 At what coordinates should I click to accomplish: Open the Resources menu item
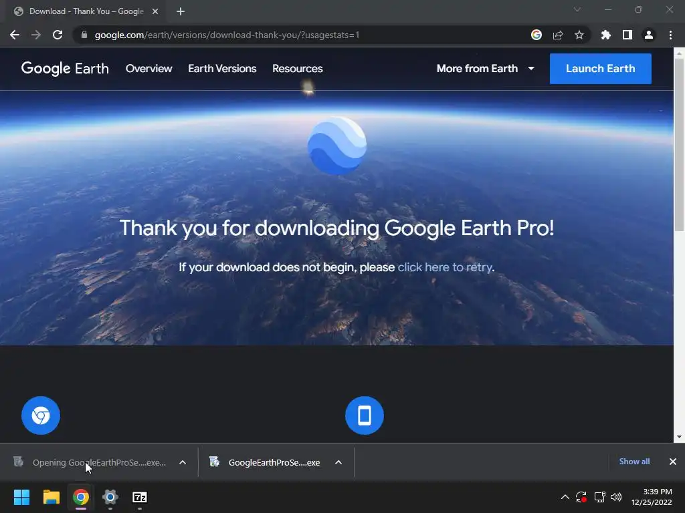[298, 69]
